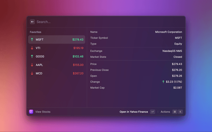Click the Command key symbol in footer

(x=175, y=112)
